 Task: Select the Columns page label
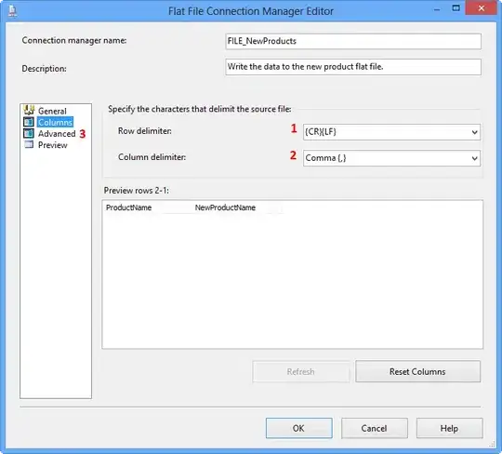[x=55, y=122]
